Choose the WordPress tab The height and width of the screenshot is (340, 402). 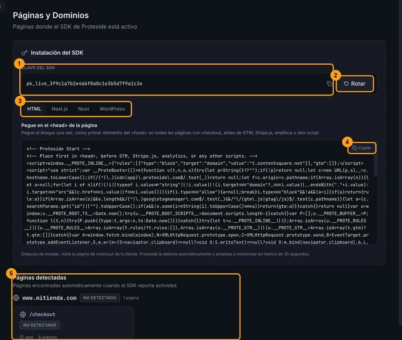[x=112, y=109]
